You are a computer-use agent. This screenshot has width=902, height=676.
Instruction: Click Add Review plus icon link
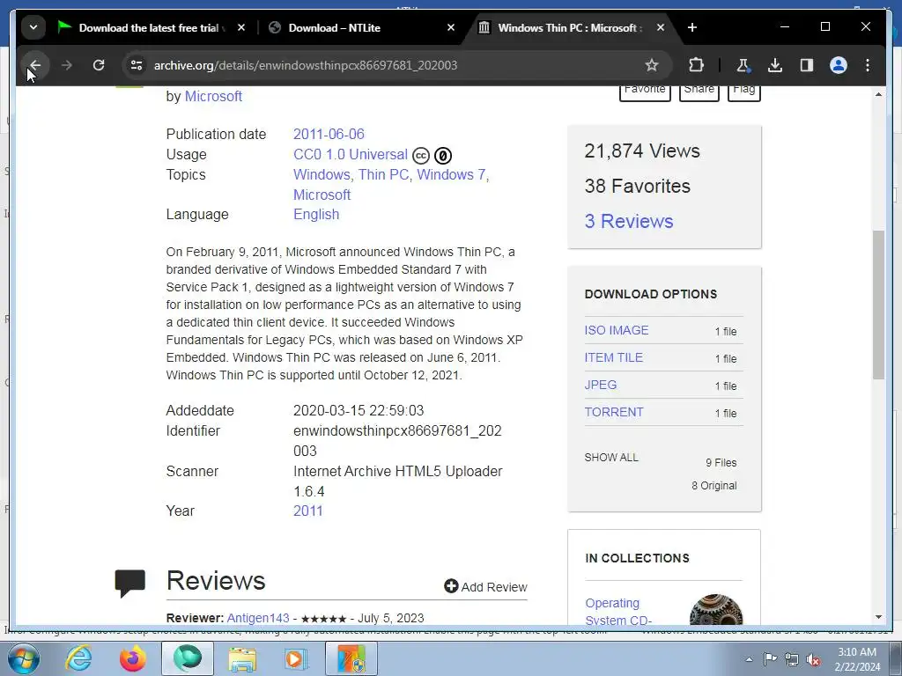(x=485, y=587)
